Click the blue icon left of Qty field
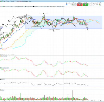Image resolution: width=104 pixels, height=102 pixels. pos(67,5)
